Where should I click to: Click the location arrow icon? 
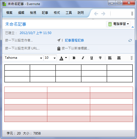[x=59, y=40]
